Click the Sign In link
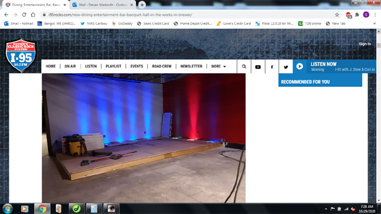 [365, 44]
